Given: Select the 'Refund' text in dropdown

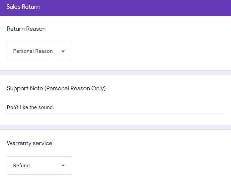Looking at the screenshot, I should click(x=21, y=166).
